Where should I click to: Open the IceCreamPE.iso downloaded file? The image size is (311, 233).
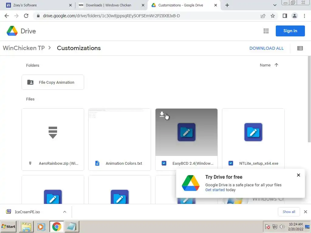[x=27, y=212]
